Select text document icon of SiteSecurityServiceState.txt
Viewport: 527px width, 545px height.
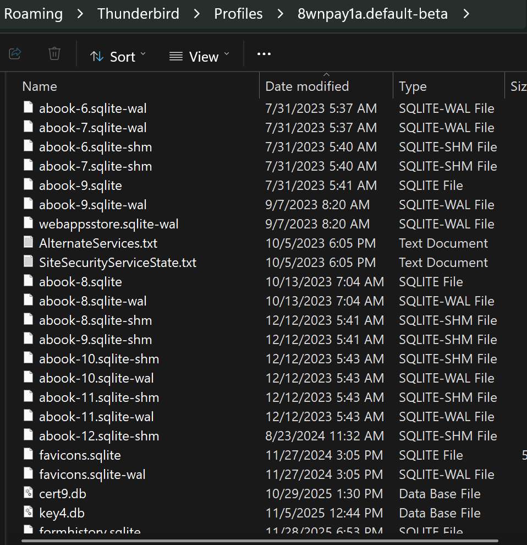29,261
